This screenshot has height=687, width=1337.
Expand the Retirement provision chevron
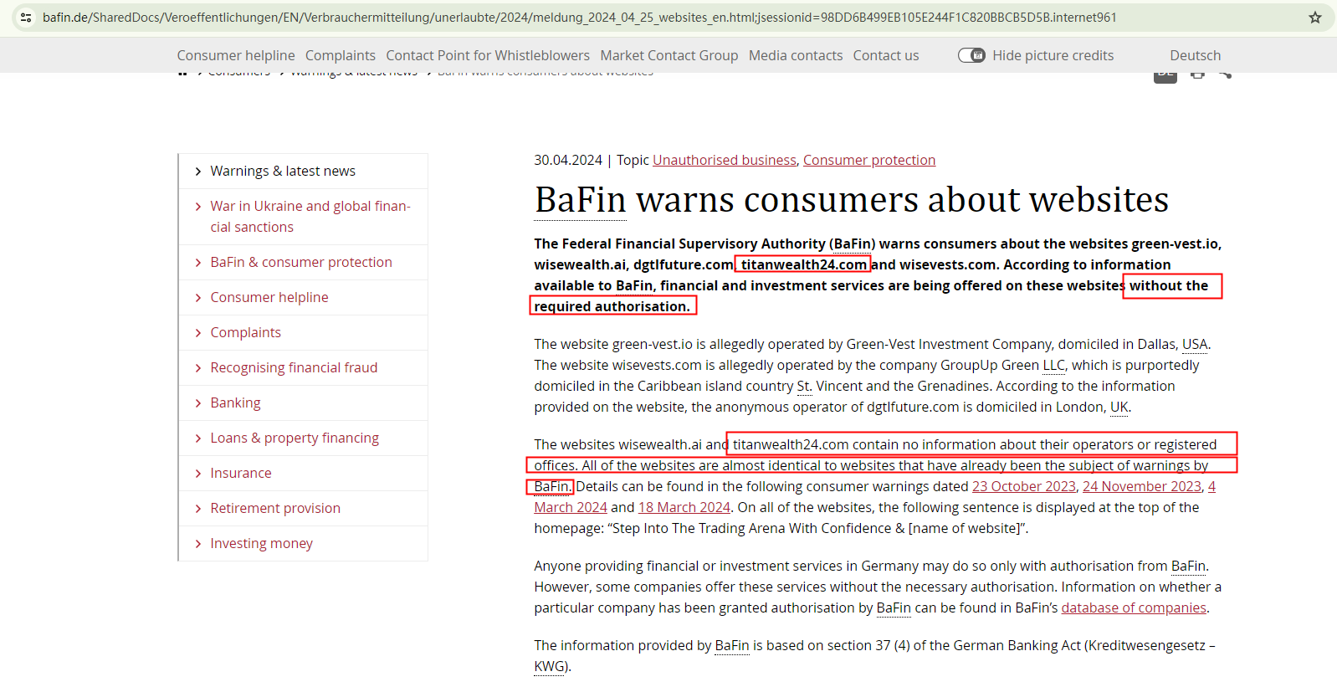[x=198, y=509]
